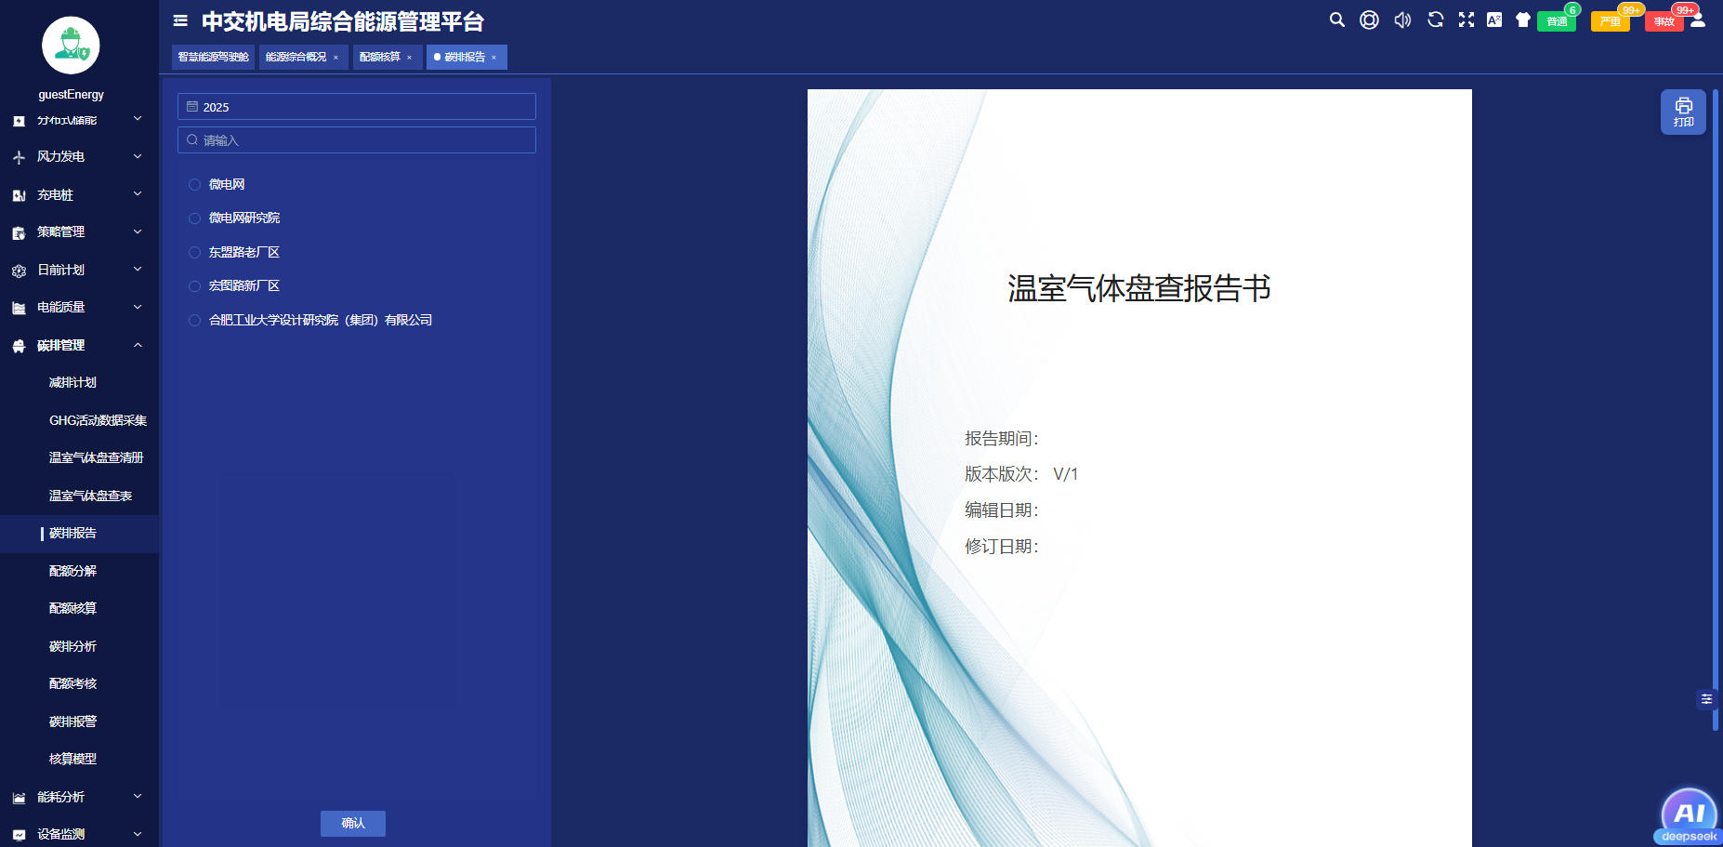Open the deepseek AI assistant

pyautogui.click(x=1689, y=815)
